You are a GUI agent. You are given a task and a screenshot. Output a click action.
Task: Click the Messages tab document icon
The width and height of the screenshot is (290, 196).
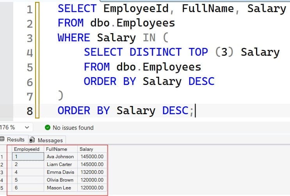(x=32, y=140)
